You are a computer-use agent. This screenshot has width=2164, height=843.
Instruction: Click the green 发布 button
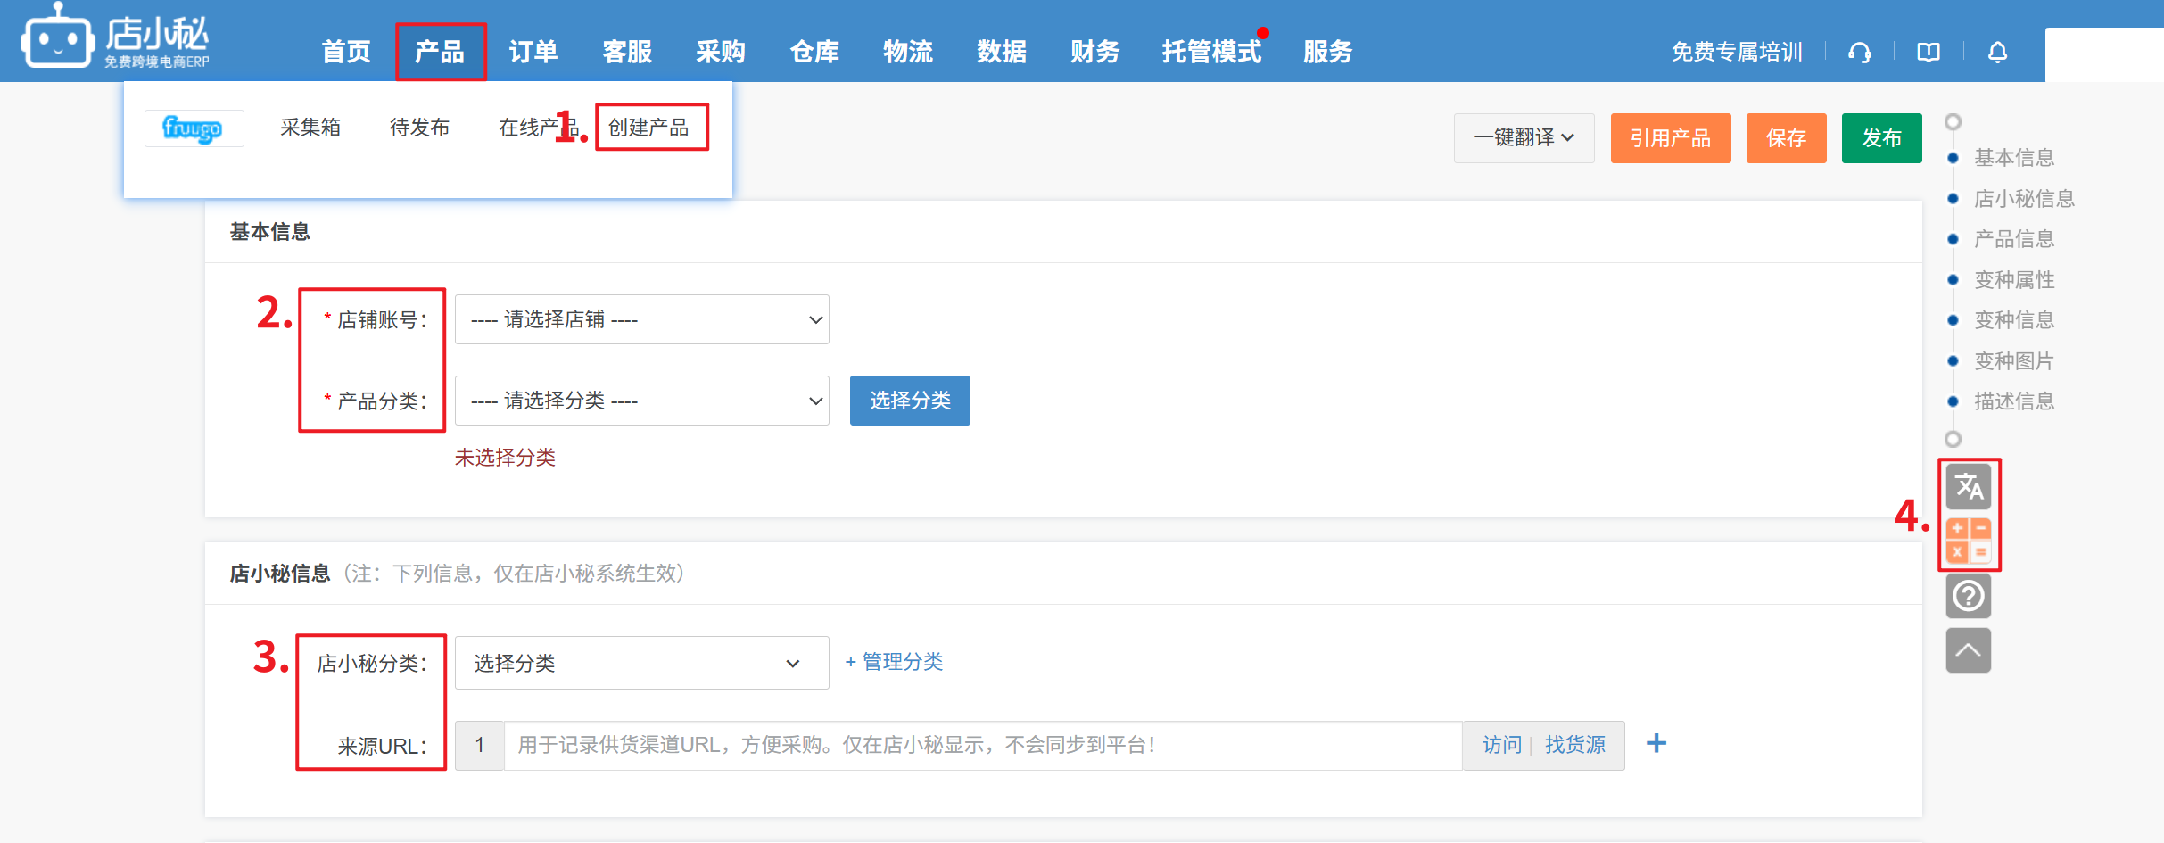[x=1881, y=138]
